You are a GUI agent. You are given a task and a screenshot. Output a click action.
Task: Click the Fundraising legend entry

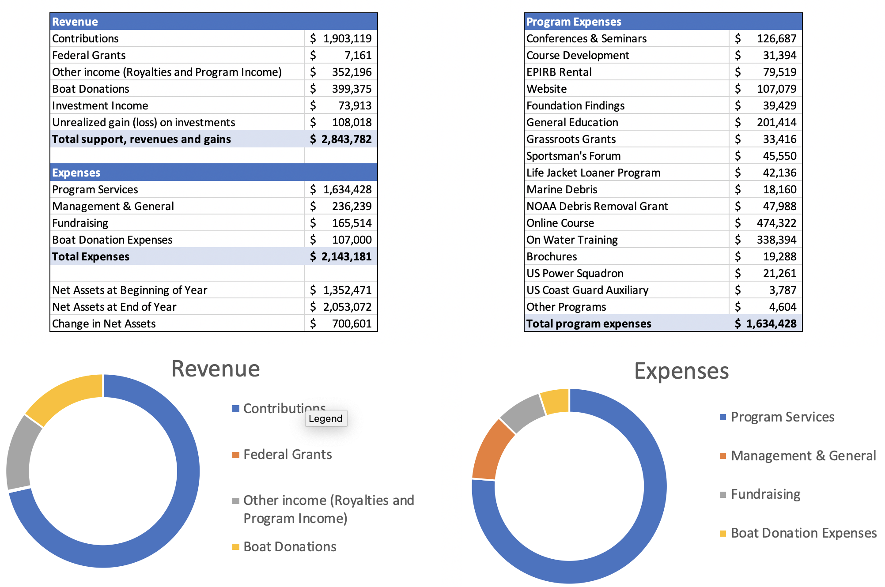760,494
